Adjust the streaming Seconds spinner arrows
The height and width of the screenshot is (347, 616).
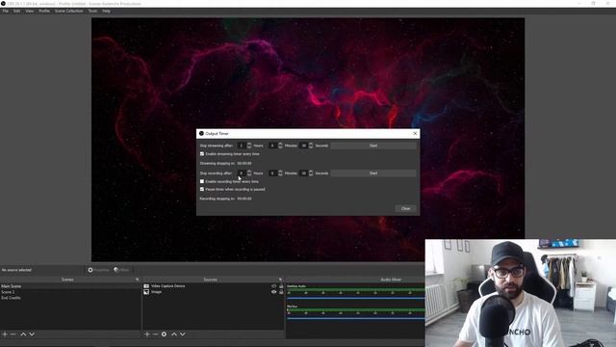(x=311, y=146)
